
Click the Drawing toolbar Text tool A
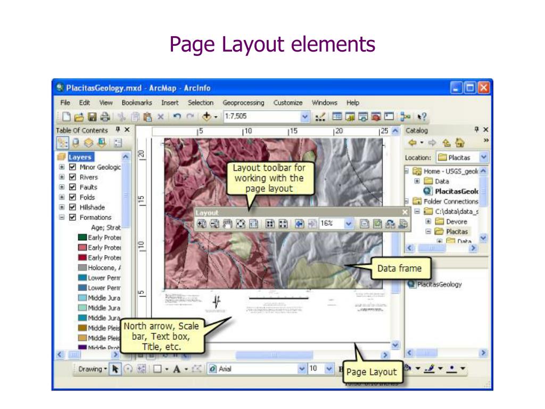click(177, 369)
